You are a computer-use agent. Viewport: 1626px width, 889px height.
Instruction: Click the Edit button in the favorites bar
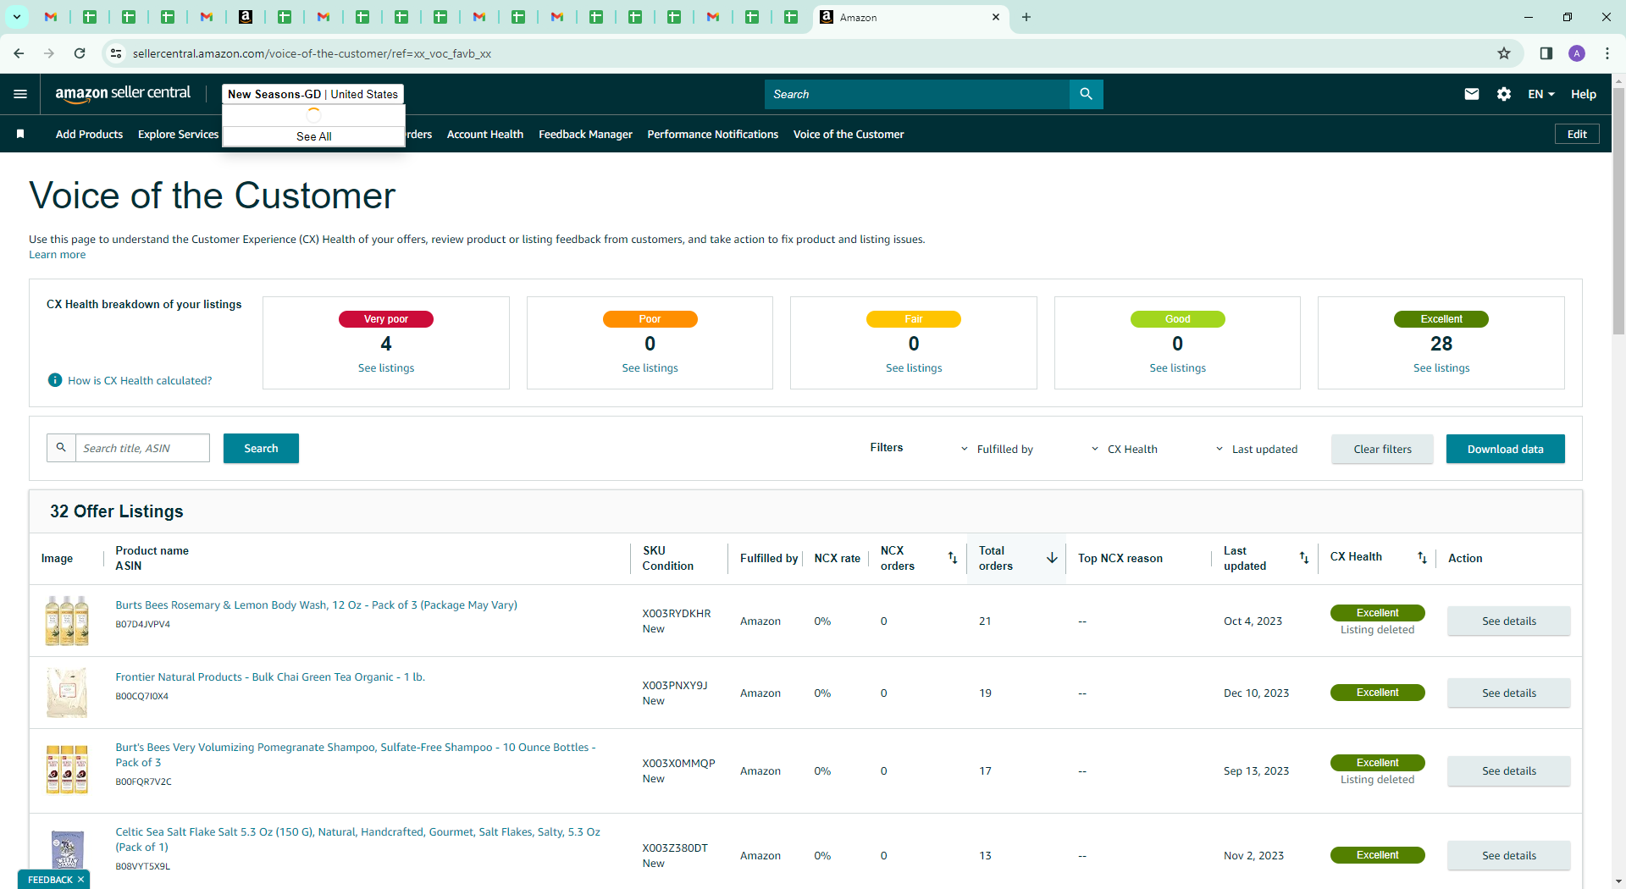[x=1577, y=134]
